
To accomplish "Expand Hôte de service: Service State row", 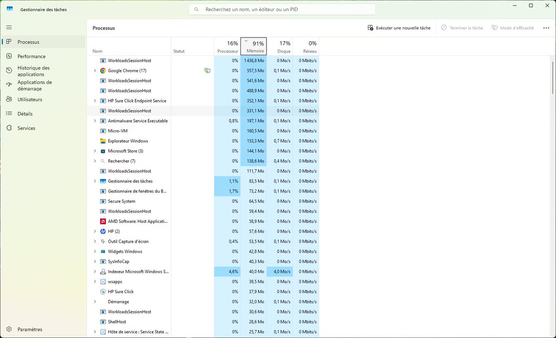I will click(95, 332).
